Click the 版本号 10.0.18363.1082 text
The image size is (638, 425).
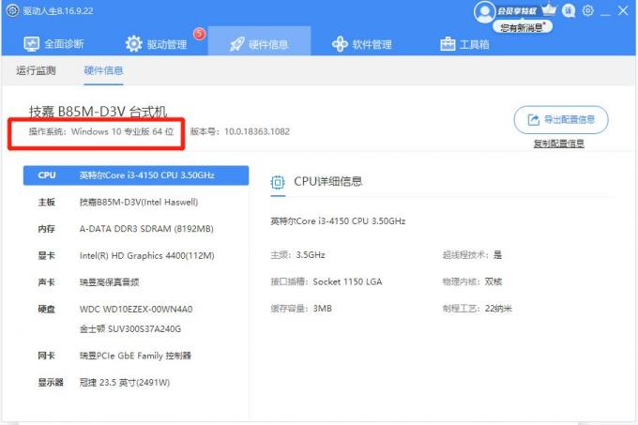239,131
